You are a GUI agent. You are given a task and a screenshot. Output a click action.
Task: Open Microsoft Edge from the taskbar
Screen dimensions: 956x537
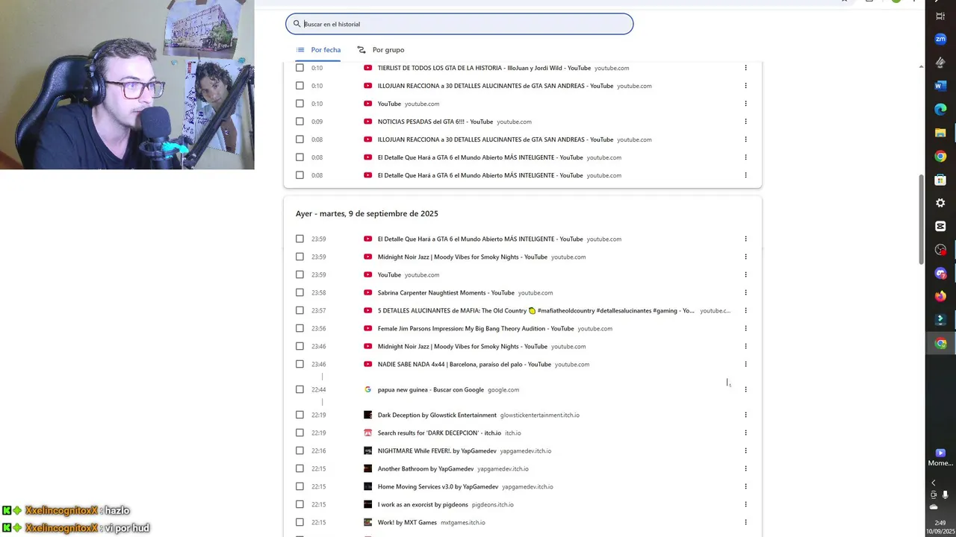(x=940, y=109)
